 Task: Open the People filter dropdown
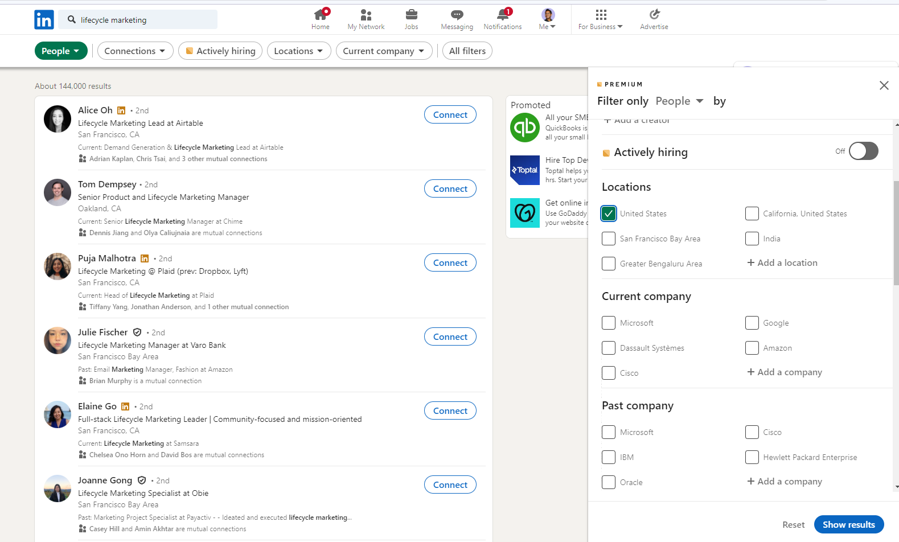[x=61, y=51]
